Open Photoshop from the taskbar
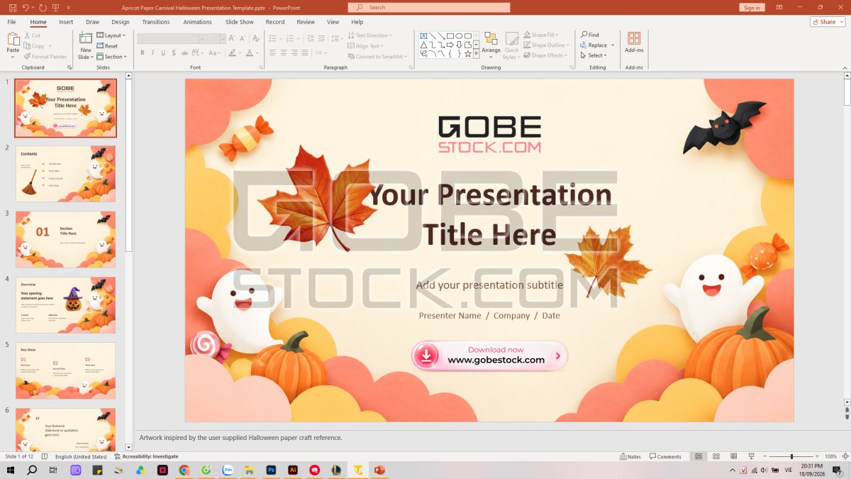 pos(270,470)
